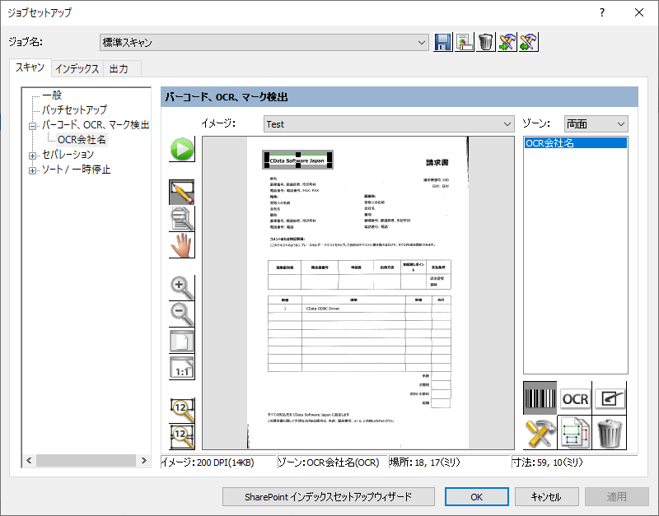Click the ゾーン: OCR会社名(OCR) status text
The image size is (659, 516).
329,463
